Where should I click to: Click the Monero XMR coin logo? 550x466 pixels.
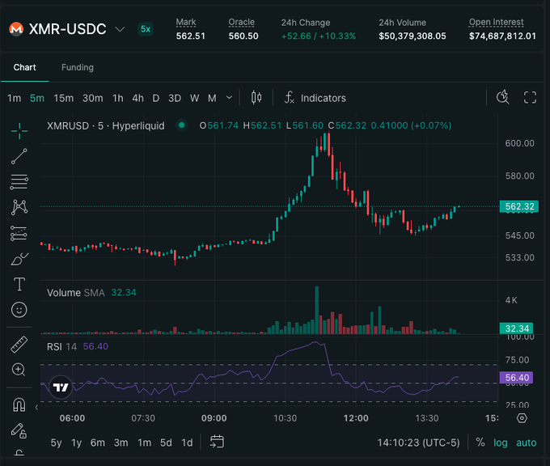coord(16,29)
